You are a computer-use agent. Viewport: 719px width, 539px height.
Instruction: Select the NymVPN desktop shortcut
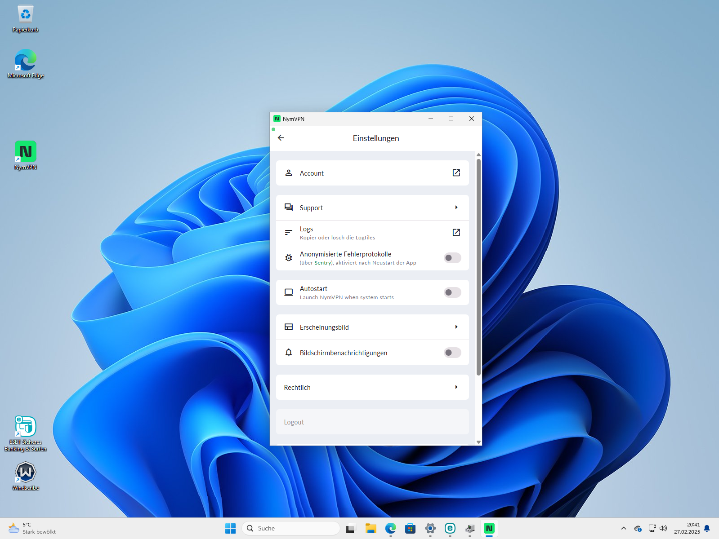point(26,156)
